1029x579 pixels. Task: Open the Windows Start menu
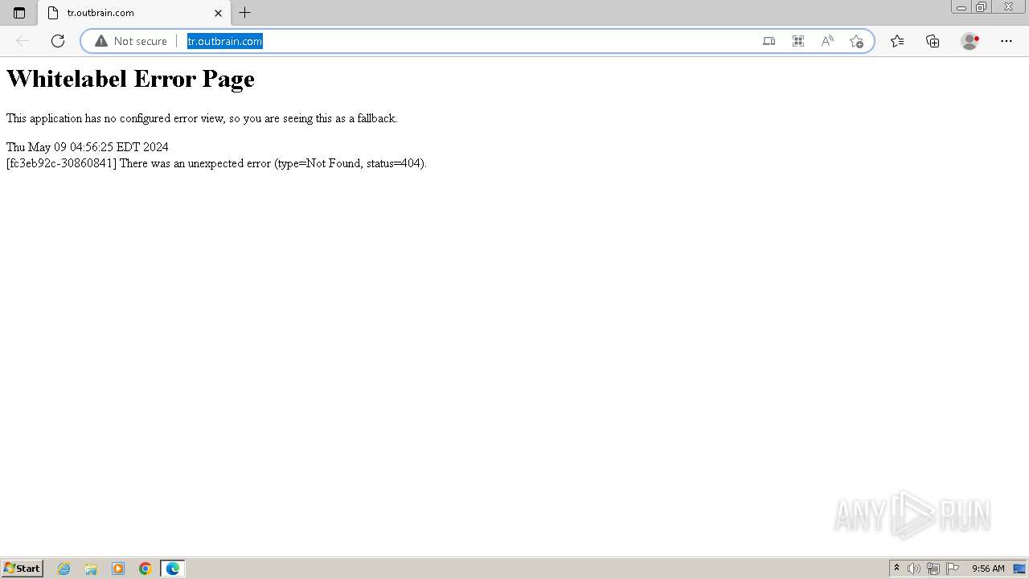(22, 569)
